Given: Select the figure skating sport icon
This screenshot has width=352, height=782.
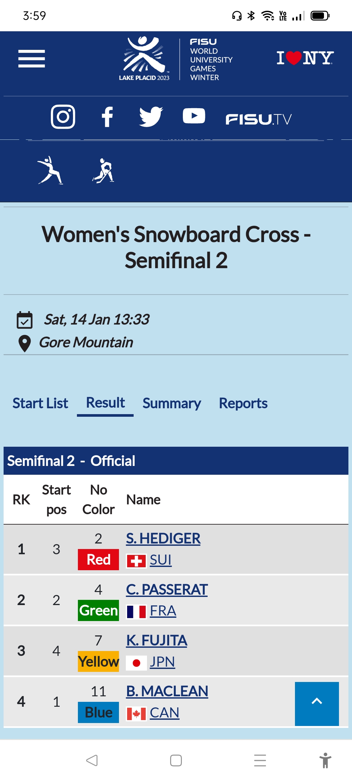Looking at the screenshot, I should click(51, 170).
